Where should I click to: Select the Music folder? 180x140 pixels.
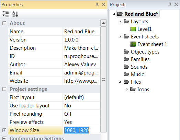click(x=134, y=74)
